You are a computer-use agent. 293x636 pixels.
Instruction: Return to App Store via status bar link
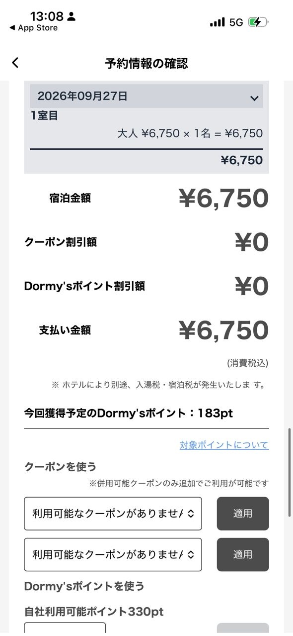click(33, 28)
